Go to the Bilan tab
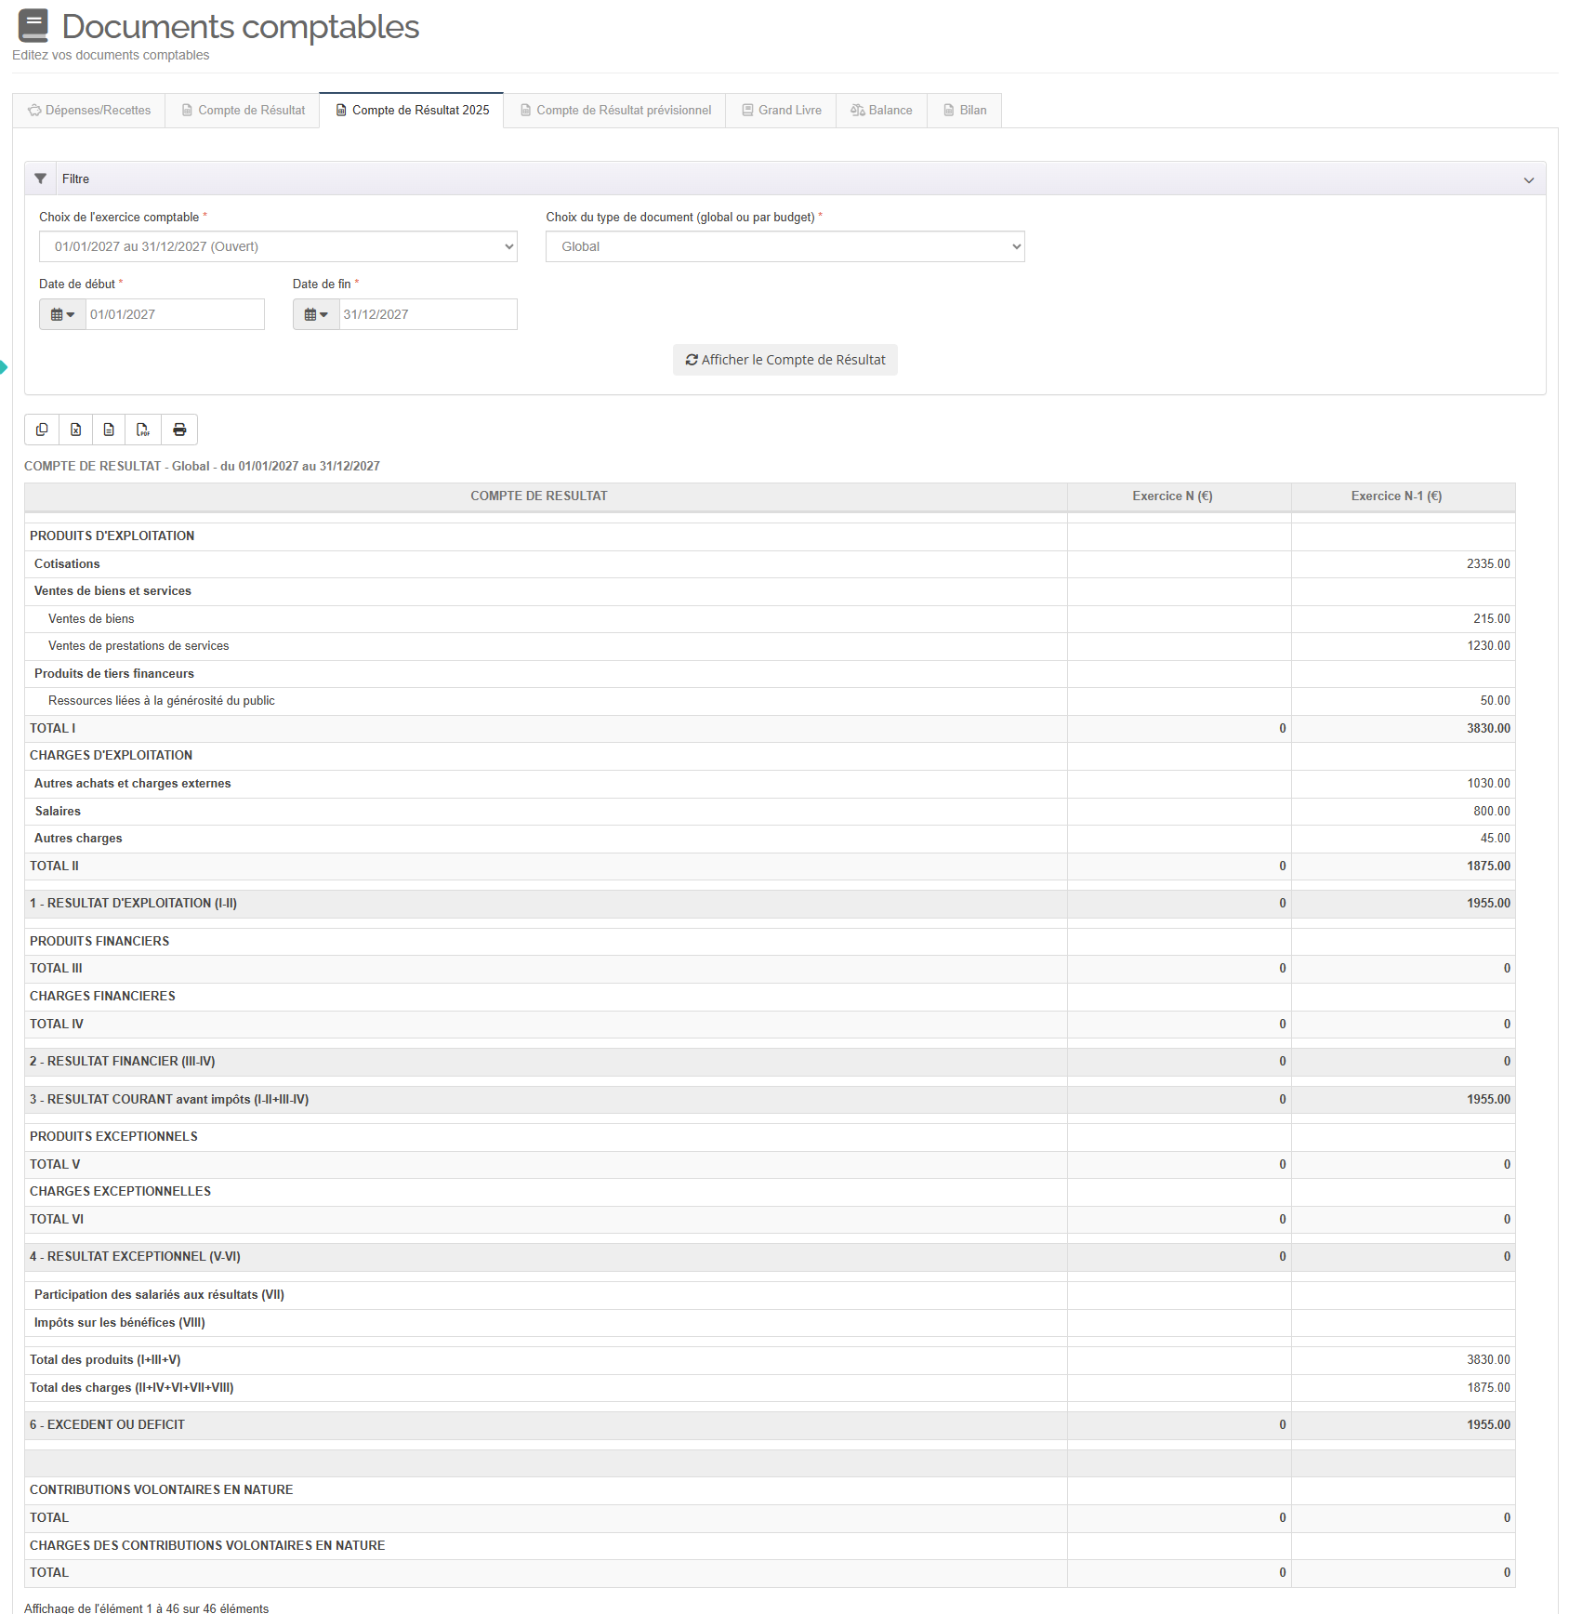 pos(964,110)
